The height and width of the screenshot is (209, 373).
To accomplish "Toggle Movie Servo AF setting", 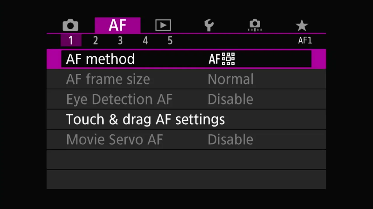I will tap(186, 139).
